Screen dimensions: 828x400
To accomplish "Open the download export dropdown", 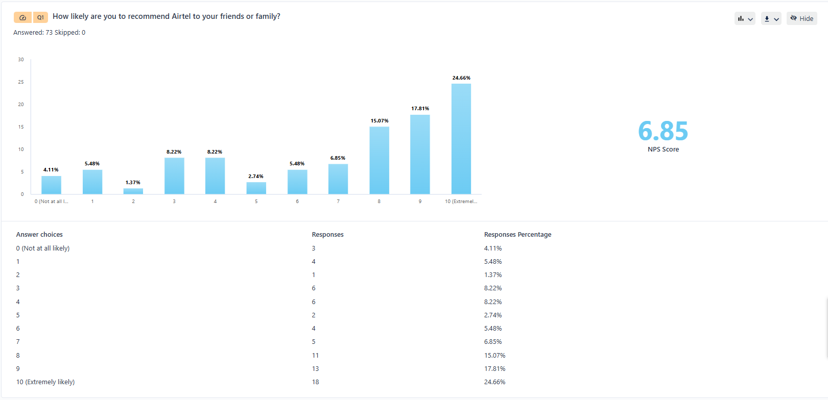I will 771,19.
